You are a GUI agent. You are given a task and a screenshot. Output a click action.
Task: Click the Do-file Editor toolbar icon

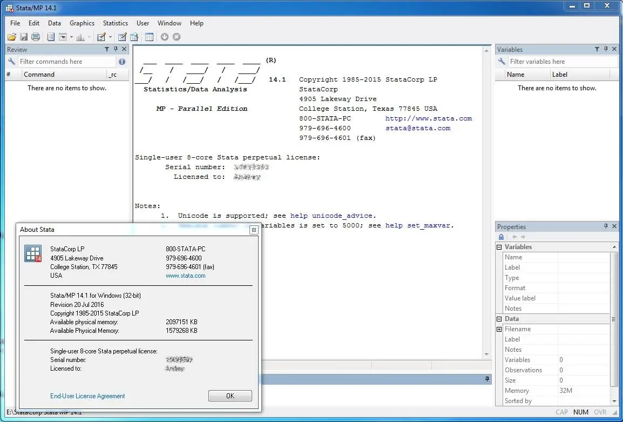coord(101,37)
